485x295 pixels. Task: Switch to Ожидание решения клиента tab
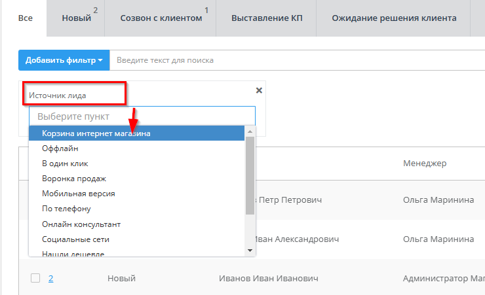[x=394, y=18]
